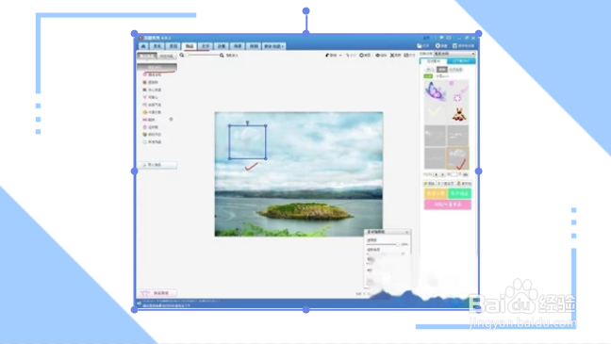Click the scissors crop icon in toolbar
Image resolution: width=611 pixels, height=344 pixels.
[392, 56]
